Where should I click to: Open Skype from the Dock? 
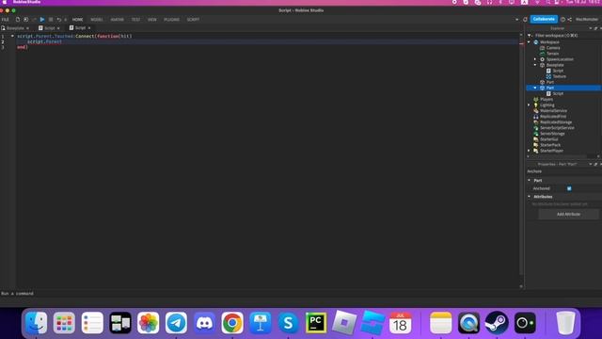click(x=289, y=323)
